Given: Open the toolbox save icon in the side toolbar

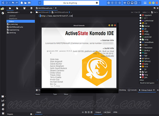Looking at the screenshot, I should point(3,113).
